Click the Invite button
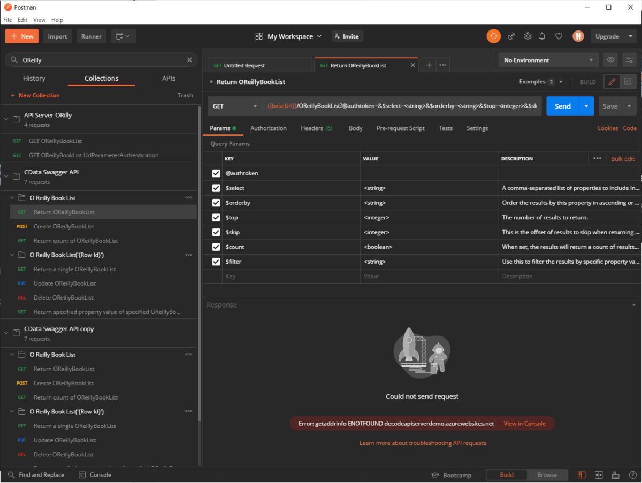642x483 pixels. [x=347, y=36]
